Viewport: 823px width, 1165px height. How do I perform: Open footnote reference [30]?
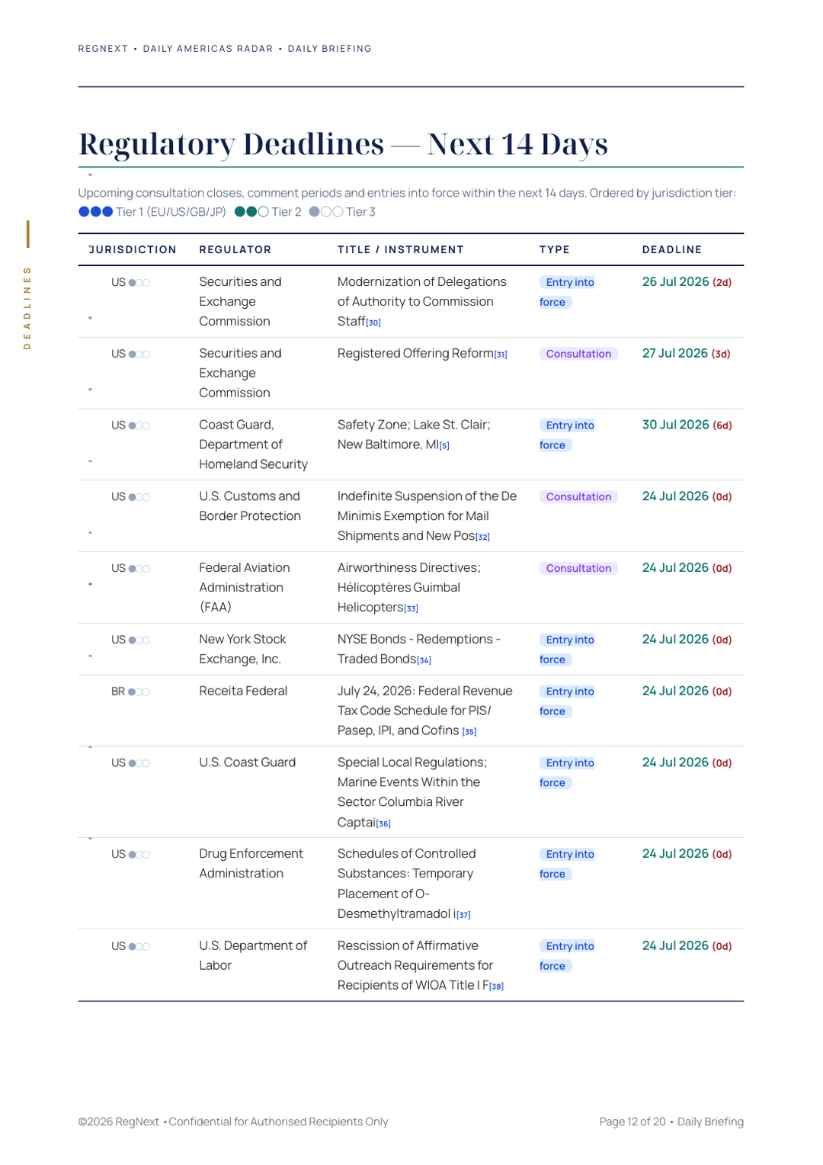[x=373, y=323]
